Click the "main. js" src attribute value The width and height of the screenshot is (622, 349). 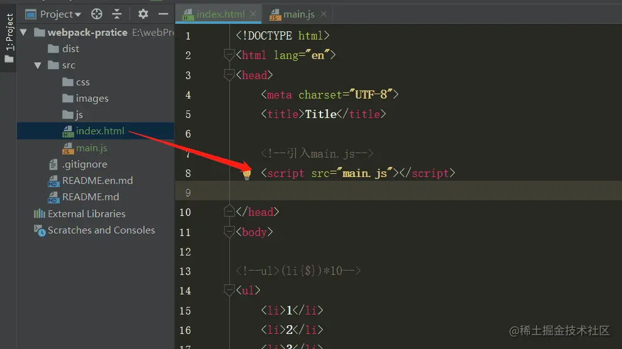point(364,173)
